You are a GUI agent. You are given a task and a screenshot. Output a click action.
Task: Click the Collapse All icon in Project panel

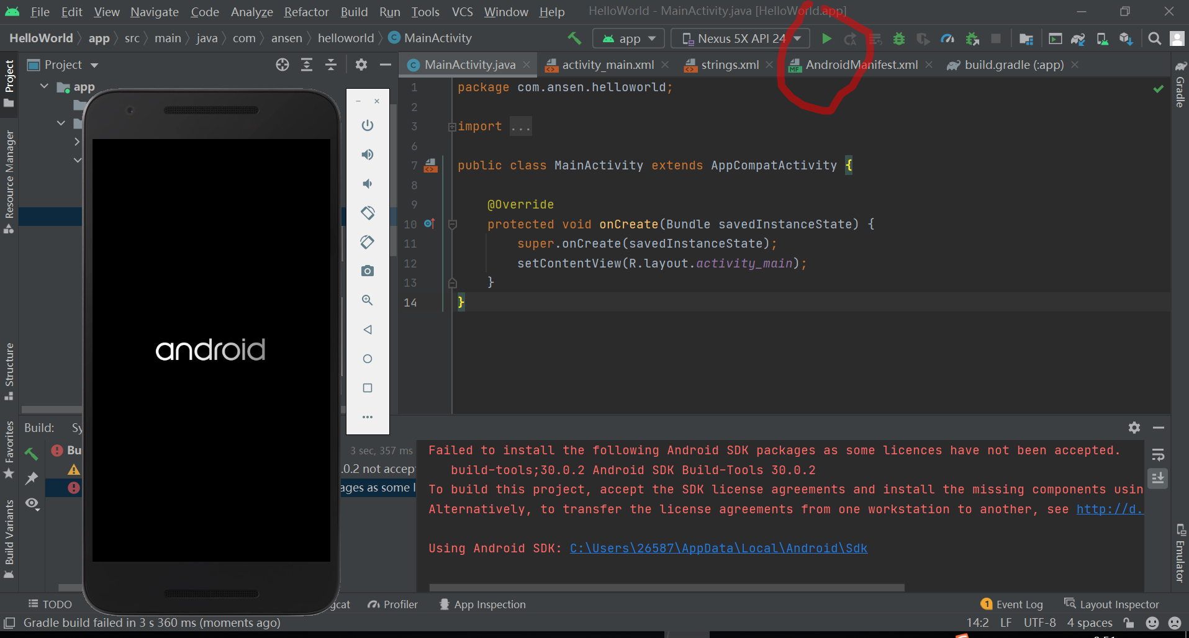pyautogui.click(x=331, y=65)
